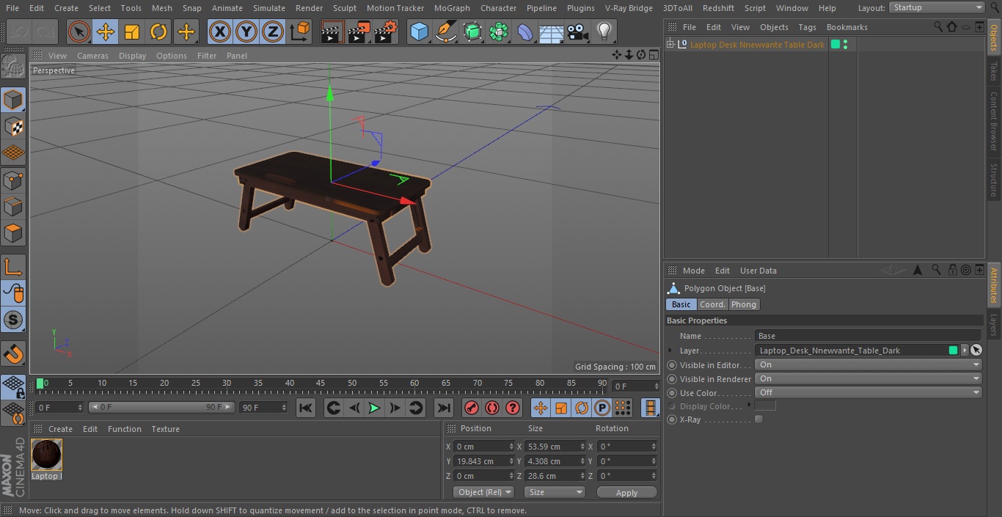The height and width of the screenshot is (517, 1002).
Task: Add a camera object
Action: tap(577, 32)
